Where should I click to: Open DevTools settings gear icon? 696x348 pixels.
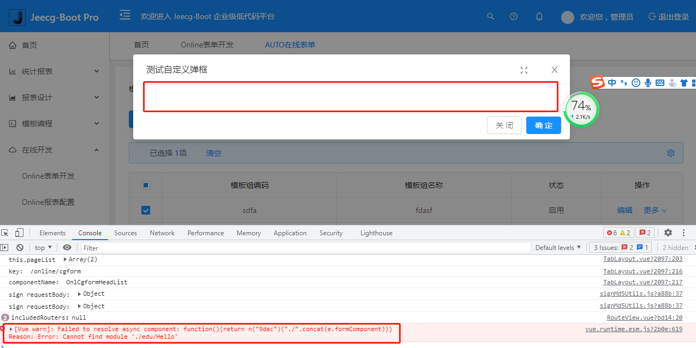[x=668, y=233]
